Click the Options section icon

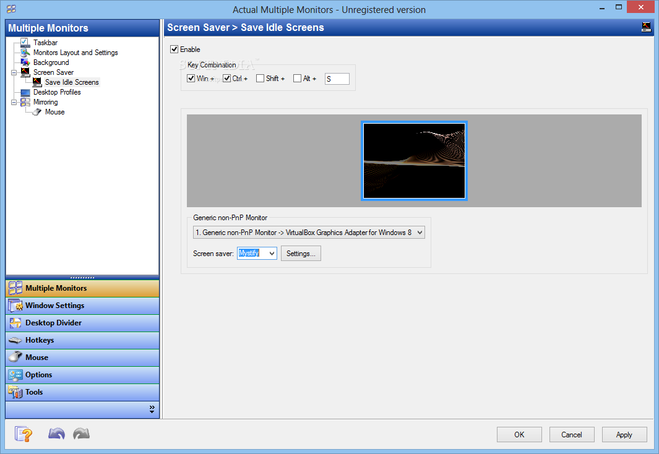click(x=15, y=375)
